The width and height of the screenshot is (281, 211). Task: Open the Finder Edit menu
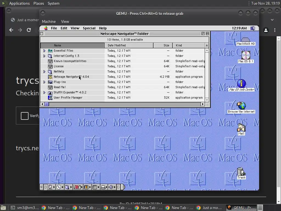point(64,28)
